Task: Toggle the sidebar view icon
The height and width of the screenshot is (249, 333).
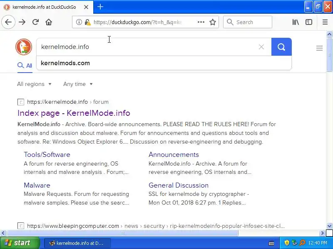Action: coord(309,22)
